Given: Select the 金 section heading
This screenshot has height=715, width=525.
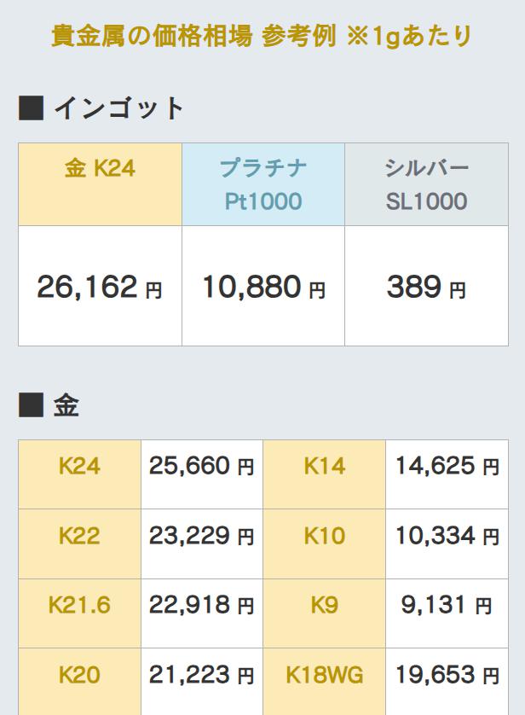Looking at the screenshot, I should 49,405.
